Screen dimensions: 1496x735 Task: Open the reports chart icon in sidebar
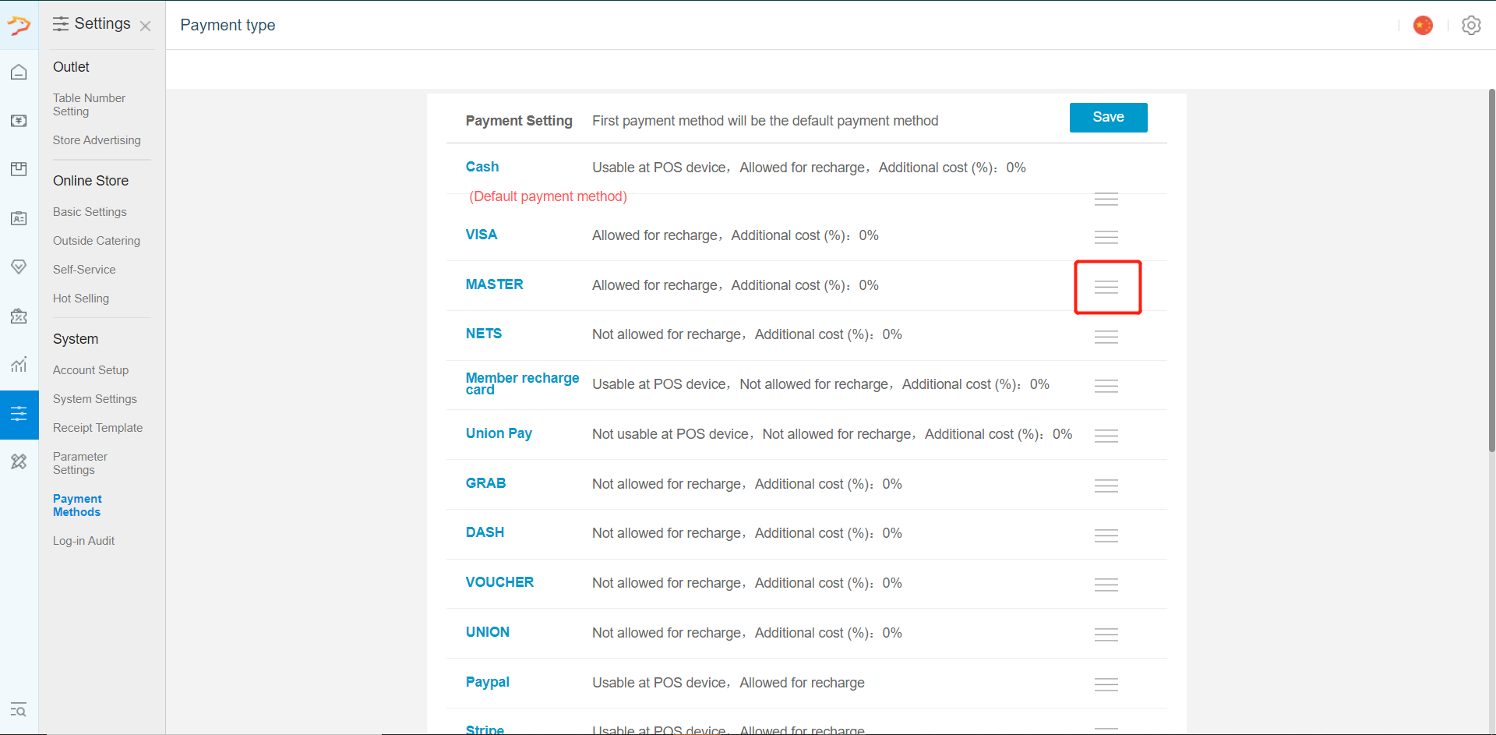tap(19, 364)
